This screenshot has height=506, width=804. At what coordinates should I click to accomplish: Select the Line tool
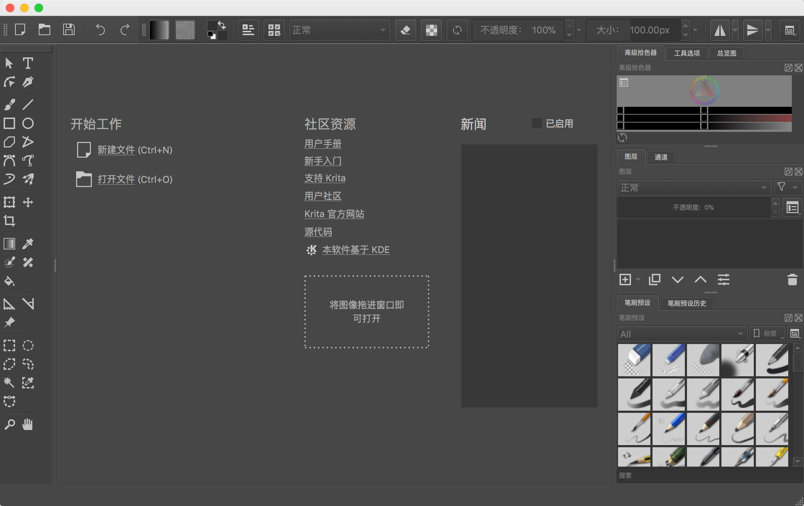pyautogui.click(x=28, y=105)
